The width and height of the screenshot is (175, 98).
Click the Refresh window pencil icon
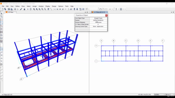[21, 9]
